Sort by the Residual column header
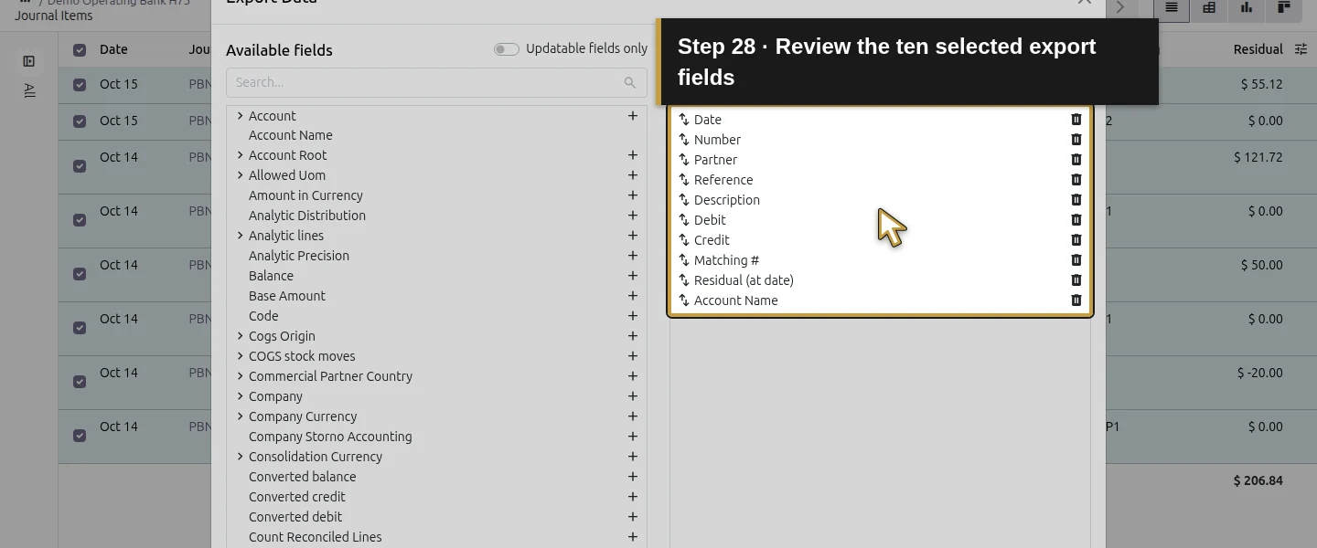 [1258, 49]
